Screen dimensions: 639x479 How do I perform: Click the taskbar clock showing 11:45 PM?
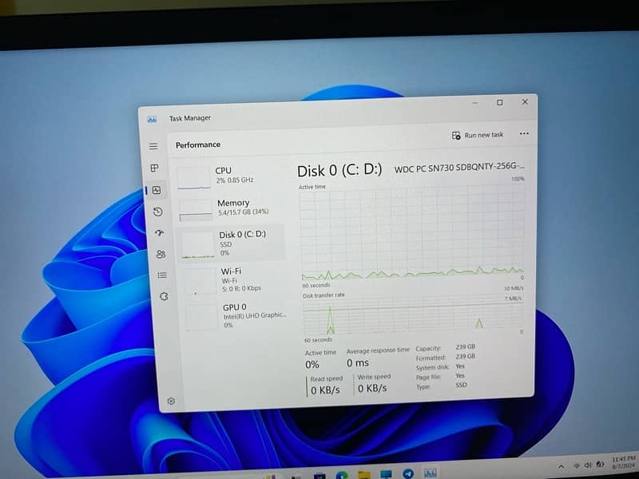pyautogui.click(x=623, y=462)
